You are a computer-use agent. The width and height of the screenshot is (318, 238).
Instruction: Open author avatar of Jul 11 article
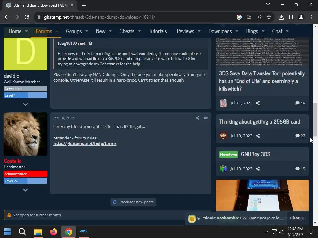click(223, 103)
